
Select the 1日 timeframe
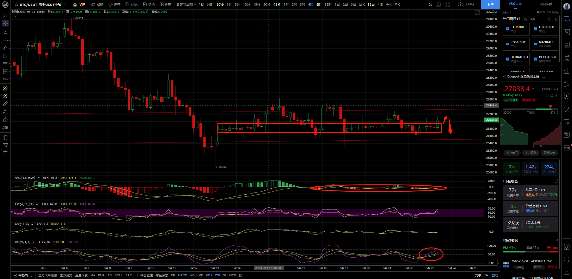337,4
